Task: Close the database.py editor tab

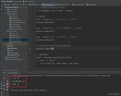Action: [40, 5]
